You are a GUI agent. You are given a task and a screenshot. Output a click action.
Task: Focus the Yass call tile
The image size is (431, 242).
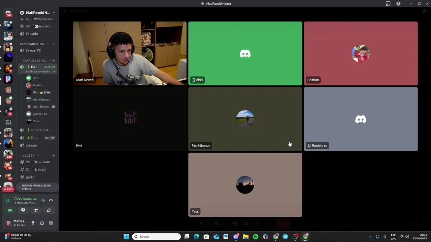click(245, 185)
